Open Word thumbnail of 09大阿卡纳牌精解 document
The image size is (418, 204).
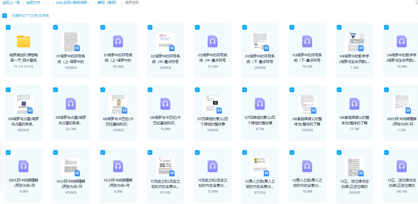[402, 104]
